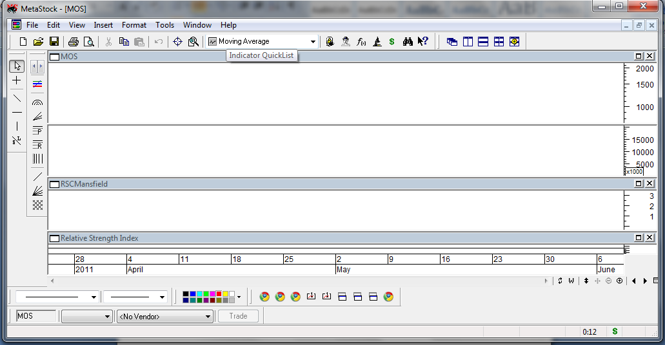The image size is (665, 345).
Task: Select the plus crosshair tool in the toolbox
Action: point(17,80)
